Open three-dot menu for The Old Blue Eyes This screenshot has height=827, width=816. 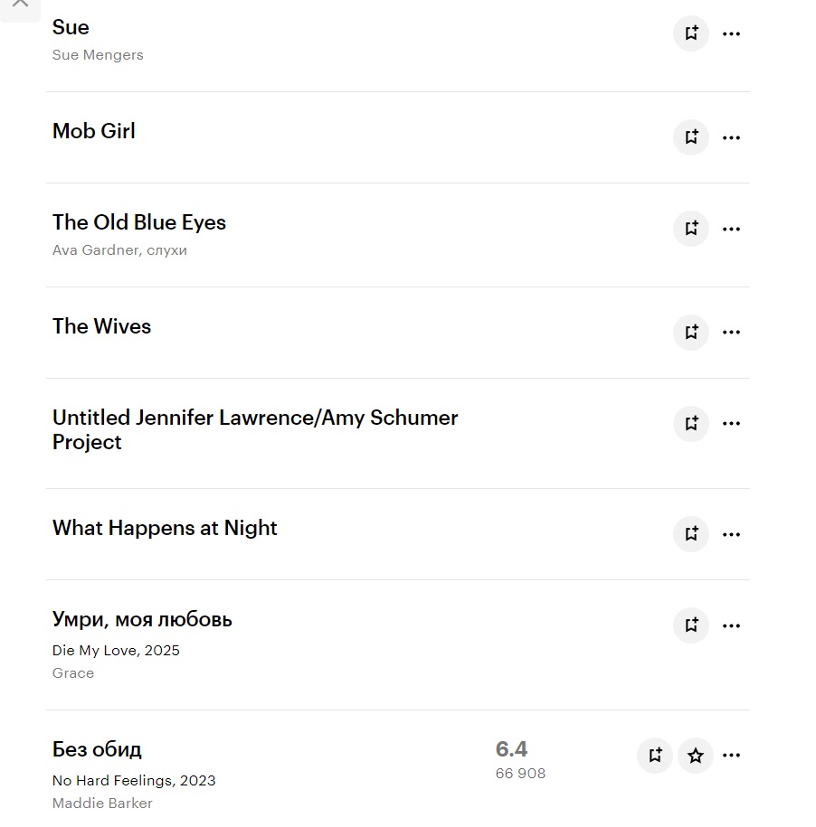click(x=732, y=229)
